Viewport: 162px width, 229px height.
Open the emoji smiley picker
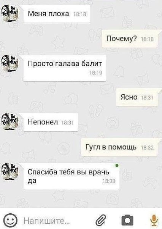(10, 220)
